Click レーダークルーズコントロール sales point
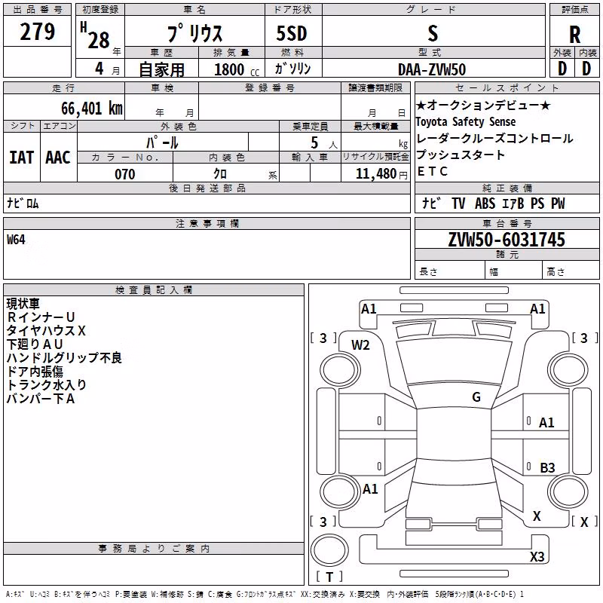This screenshot has width=603, height=603. click(x=494, y=139)
